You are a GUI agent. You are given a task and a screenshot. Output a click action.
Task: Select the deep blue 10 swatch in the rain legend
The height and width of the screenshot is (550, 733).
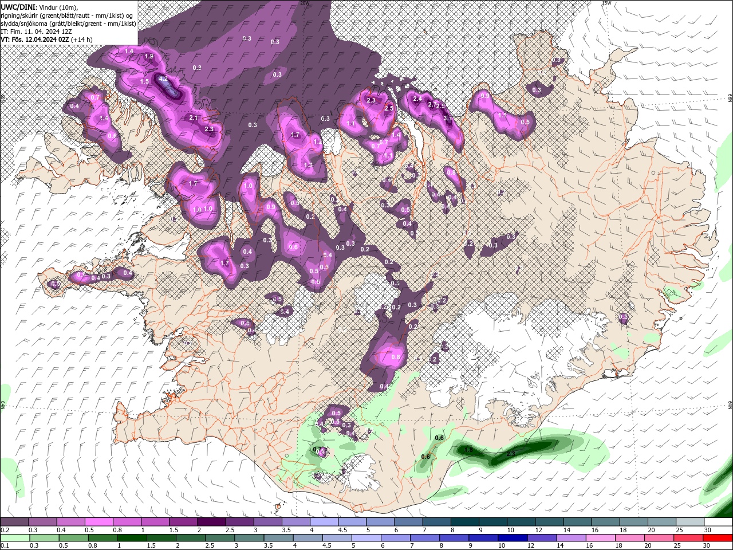(x=512, y=538)
